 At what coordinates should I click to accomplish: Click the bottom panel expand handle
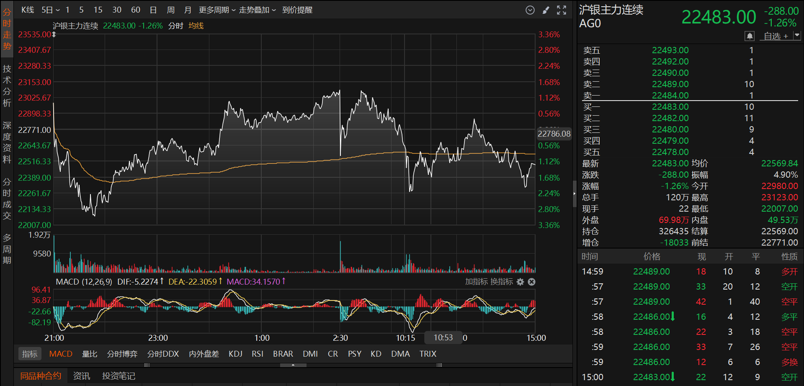(x=293, y=365)
